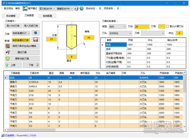
Task: Click the 导入PM刀库 button
Action: coord(13,26)
